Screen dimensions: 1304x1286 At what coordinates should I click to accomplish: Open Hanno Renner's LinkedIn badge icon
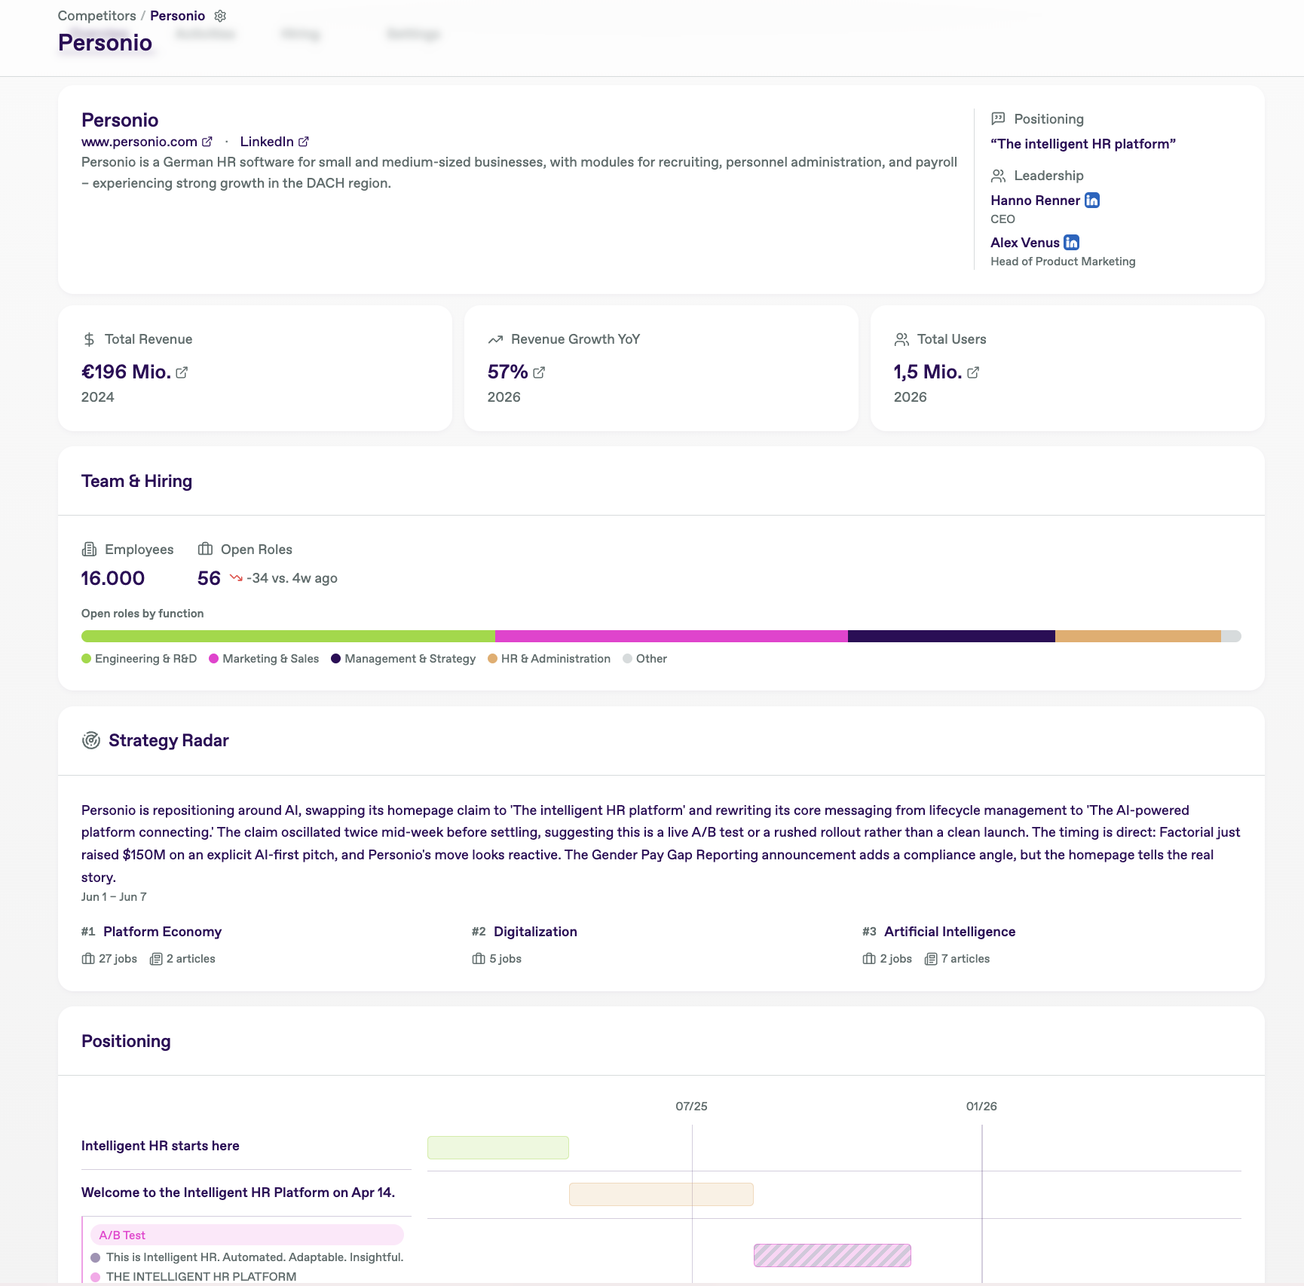pyautogui.click(x=1092, y=201)
